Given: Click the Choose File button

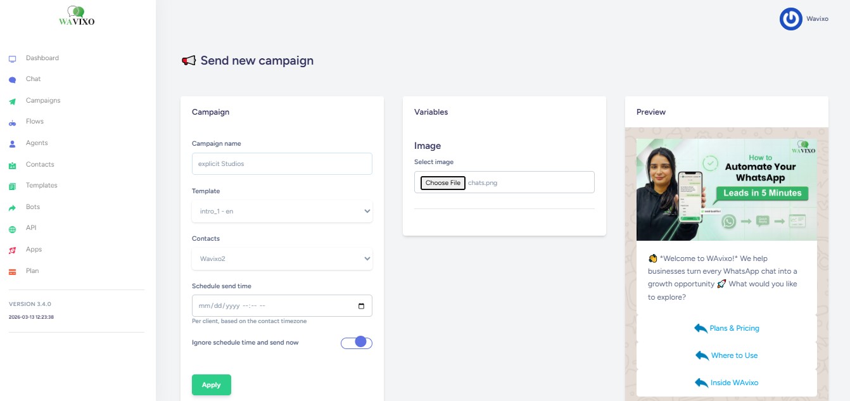Looking at the screenshot, I should click(x=443, y=183).
